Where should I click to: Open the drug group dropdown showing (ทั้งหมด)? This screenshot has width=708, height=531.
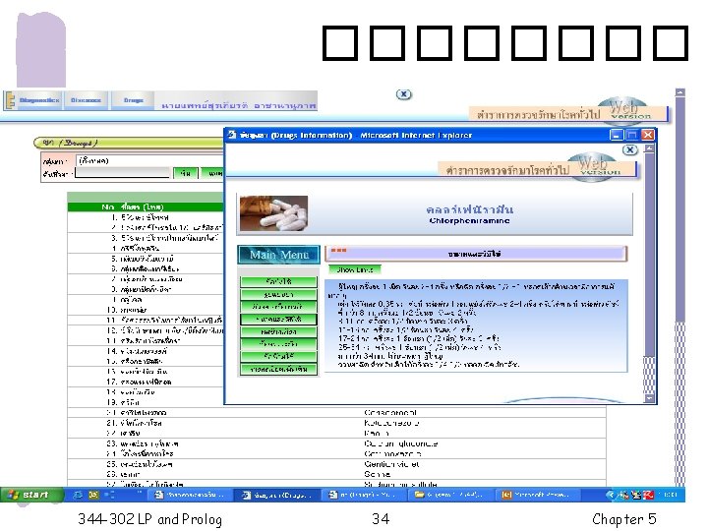[x=149, y=160]
